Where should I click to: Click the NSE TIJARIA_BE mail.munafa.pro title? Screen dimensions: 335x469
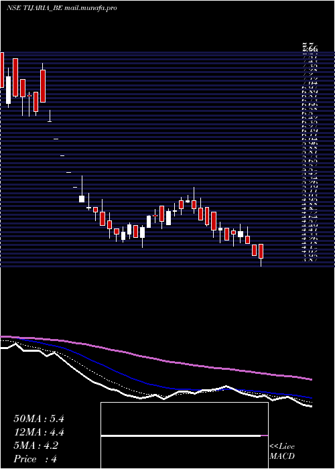(62, 8)
